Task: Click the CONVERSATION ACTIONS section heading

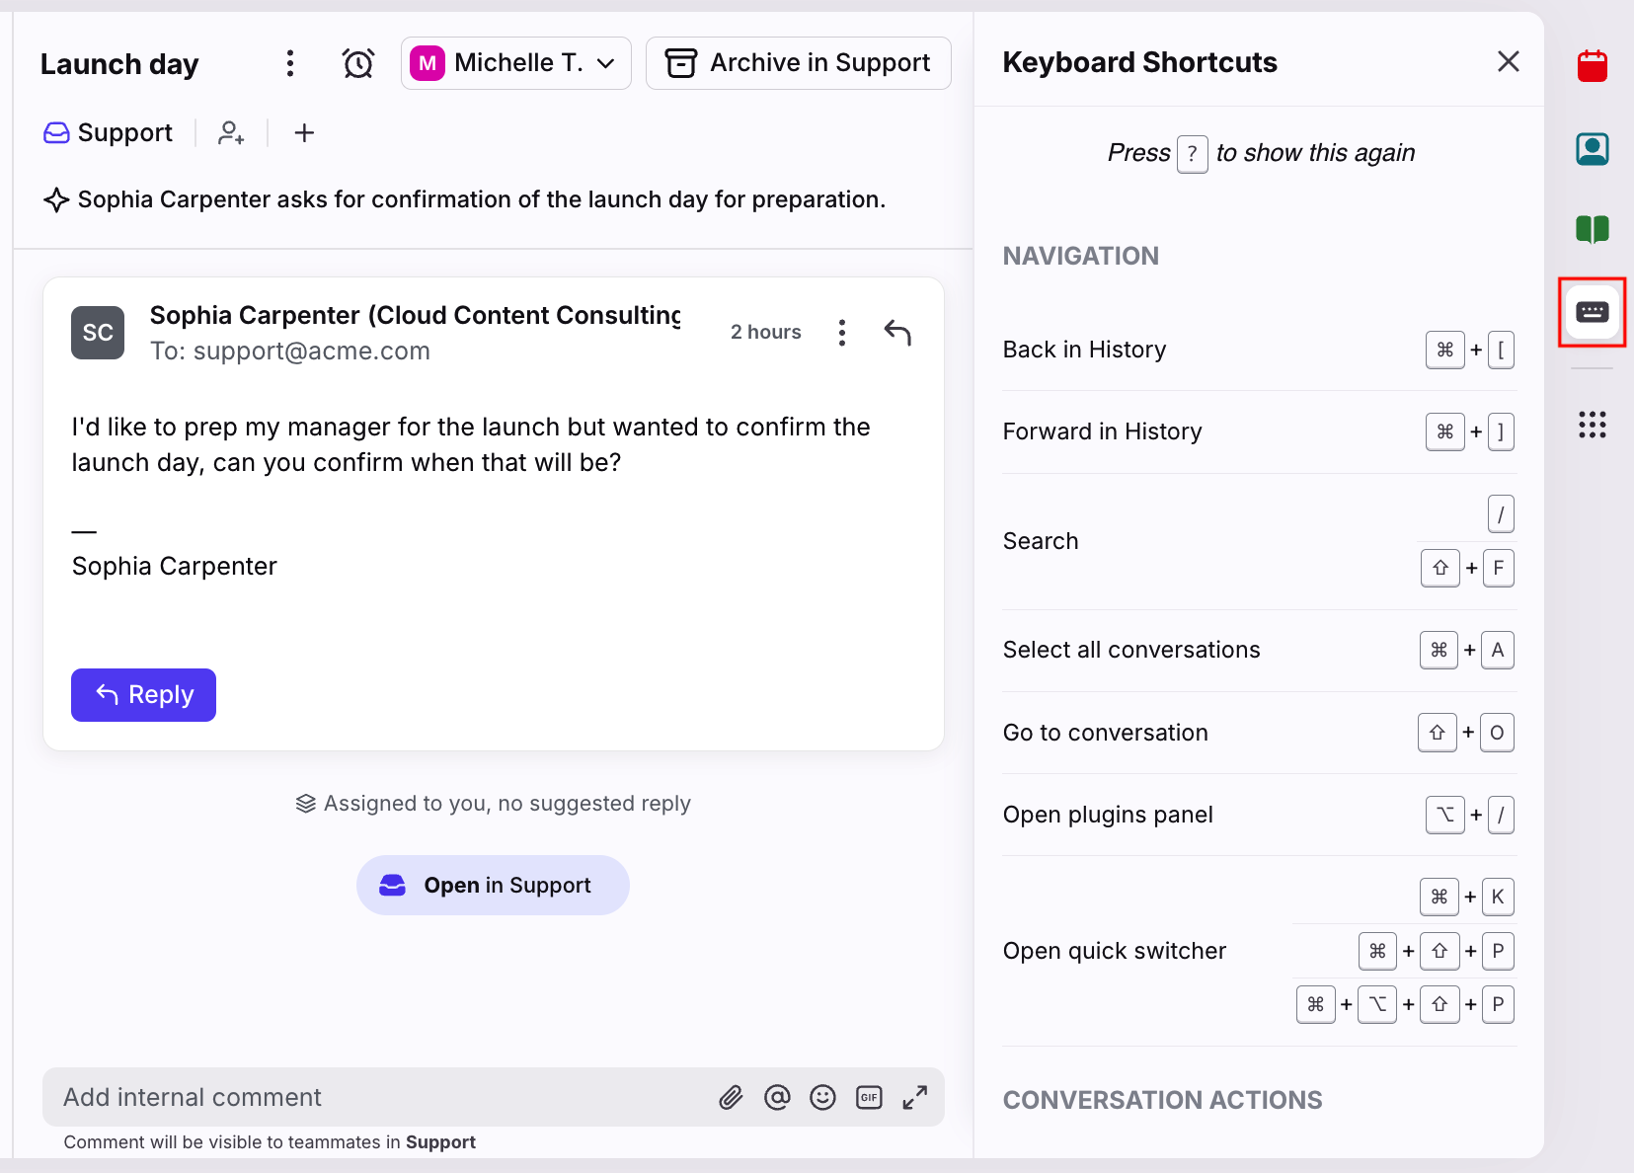Action: [1162, 1100]
